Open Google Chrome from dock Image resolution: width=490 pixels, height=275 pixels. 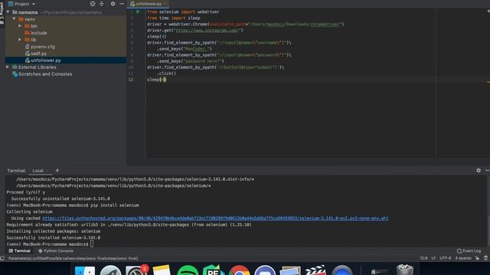pos(239,270)
